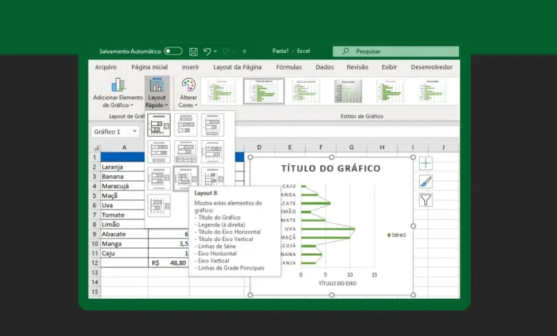Click the chart's top-right resize handle
The width and height of the screenshot is (557, 336).
[x=413, y=157]
